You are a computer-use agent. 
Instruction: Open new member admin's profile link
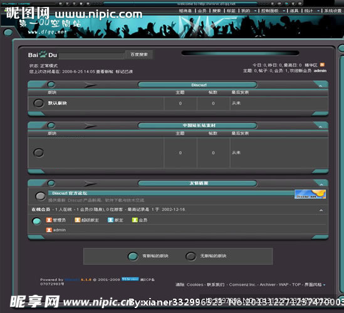coord(320,71)
